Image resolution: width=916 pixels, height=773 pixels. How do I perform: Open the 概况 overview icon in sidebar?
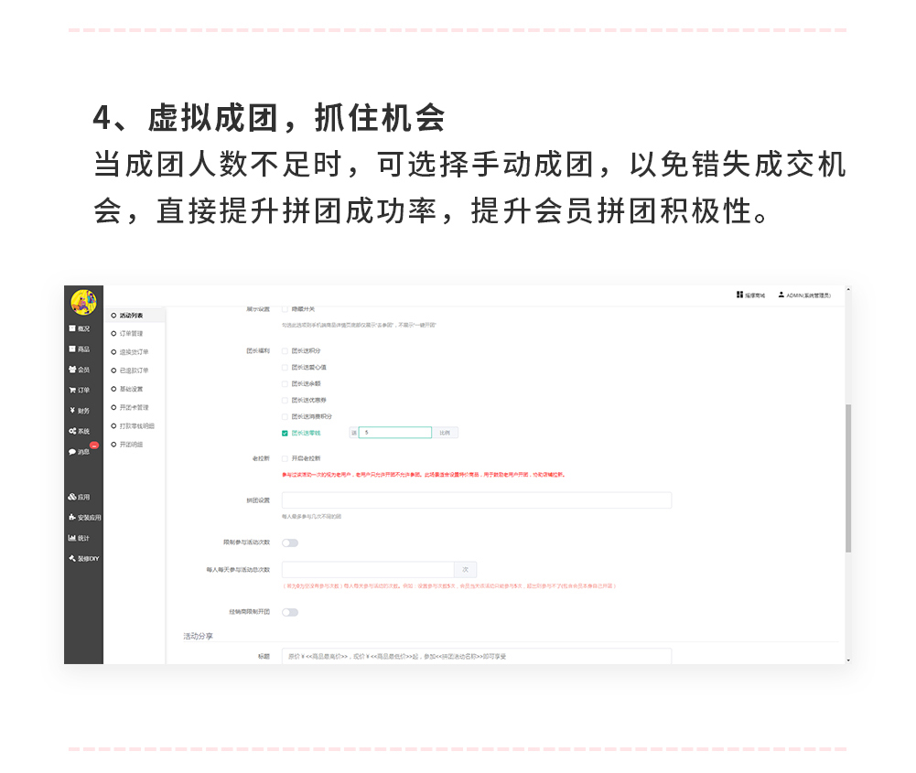point(72,327)
